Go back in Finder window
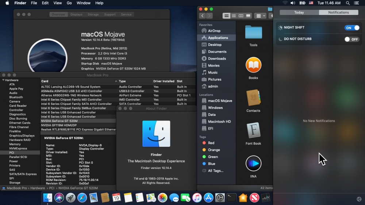 [x=203, y=16]
